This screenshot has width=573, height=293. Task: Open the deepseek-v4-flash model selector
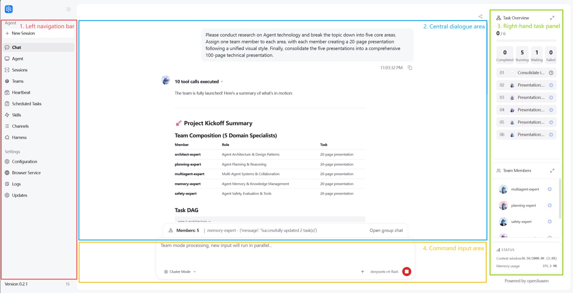[384, 272]
